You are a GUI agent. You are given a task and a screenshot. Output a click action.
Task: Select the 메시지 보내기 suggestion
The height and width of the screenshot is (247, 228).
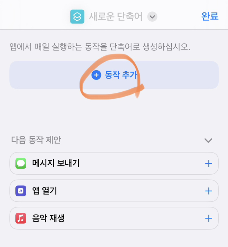pyautogui.click(x=114, y=163)
